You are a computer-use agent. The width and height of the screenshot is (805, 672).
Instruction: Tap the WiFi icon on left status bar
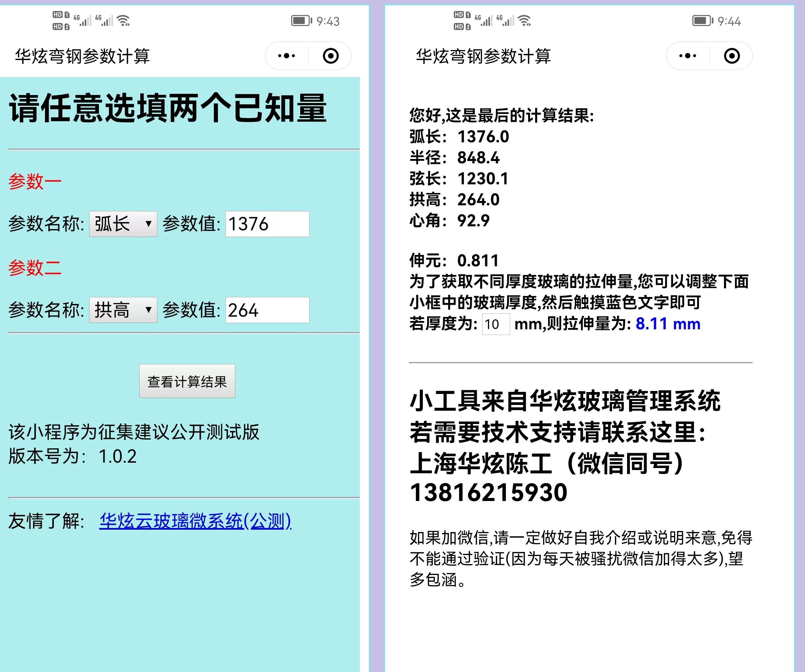pyautogui.click(x=123, y=20)
